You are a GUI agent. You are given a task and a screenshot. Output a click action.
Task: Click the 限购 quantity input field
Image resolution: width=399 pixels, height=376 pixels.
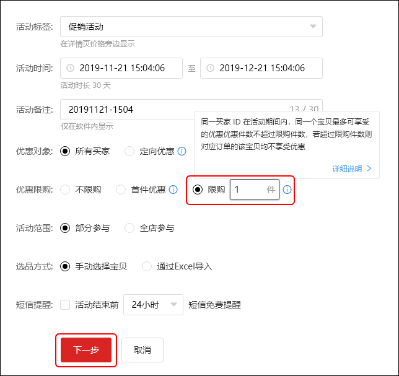(x=255, y=190)
